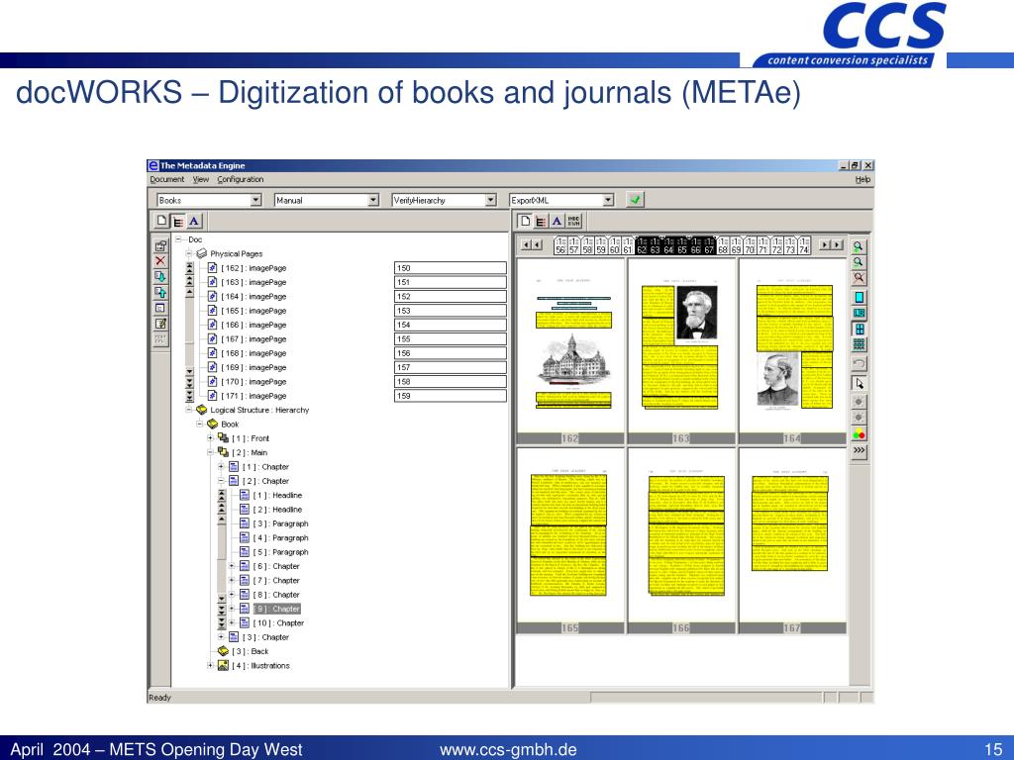Image resolution: width=1014 pixels, height=760 pixels.
Task: Select the blank-page icon above the page thumbnails
Action: pyautogui.click(x=525, y=221)
